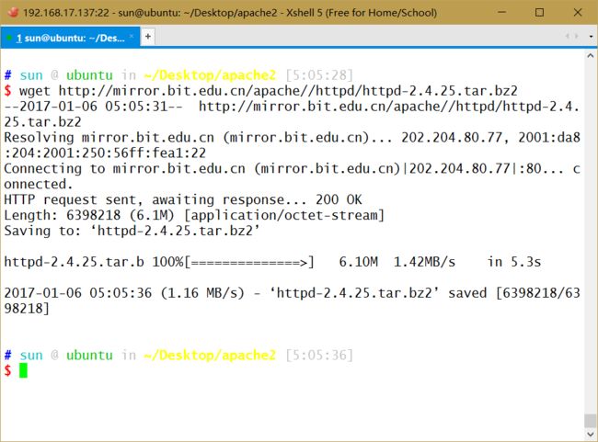This screenshot has height=442, width=598.
Task: Click the wget command URL text
Action: (288, 91)
